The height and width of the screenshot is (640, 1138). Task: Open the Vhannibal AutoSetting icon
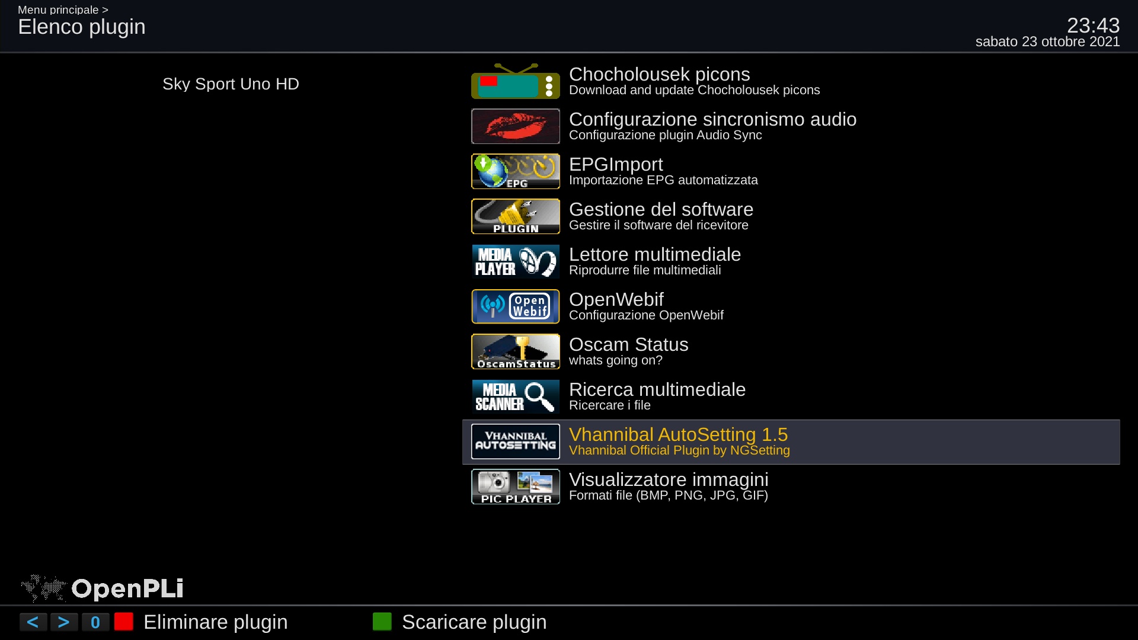point(516,441)
